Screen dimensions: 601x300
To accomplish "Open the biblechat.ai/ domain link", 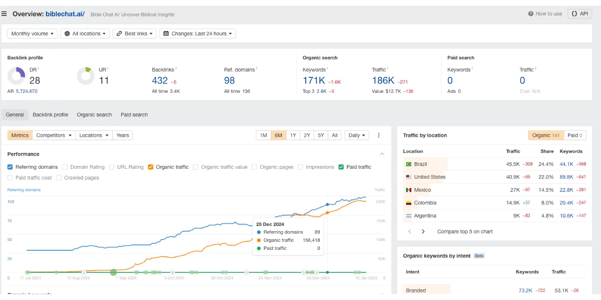I will pyautogui.click(x=65, y=14).
